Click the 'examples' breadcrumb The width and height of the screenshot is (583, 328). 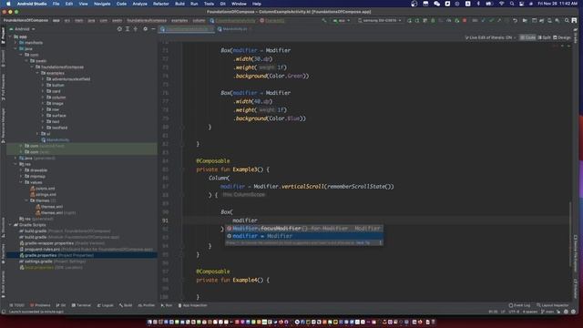(179, 20)
